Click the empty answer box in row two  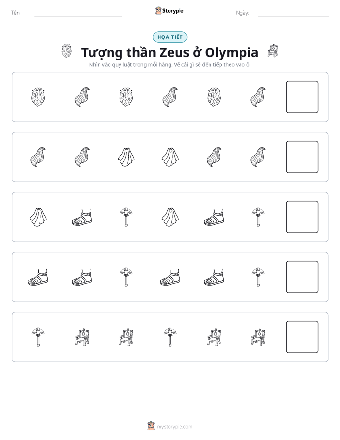click(x=302, y=157)
